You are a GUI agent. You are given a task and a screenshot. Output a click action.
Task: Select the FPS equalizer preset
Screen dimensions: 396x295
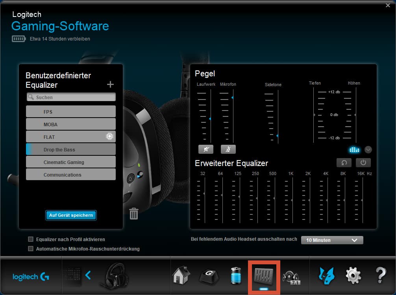pos(71,112)
